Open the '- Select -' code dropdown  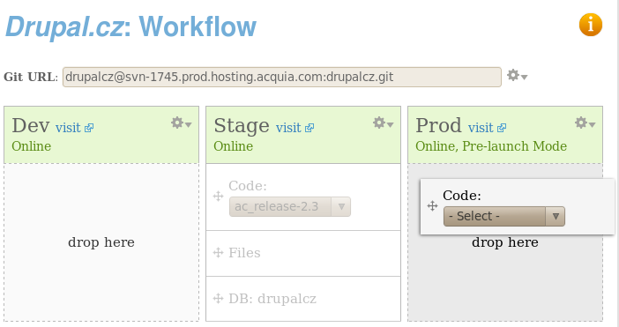[504, 216]
